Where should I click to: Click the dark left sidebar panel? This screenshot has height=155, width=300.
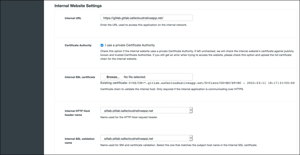22,77
